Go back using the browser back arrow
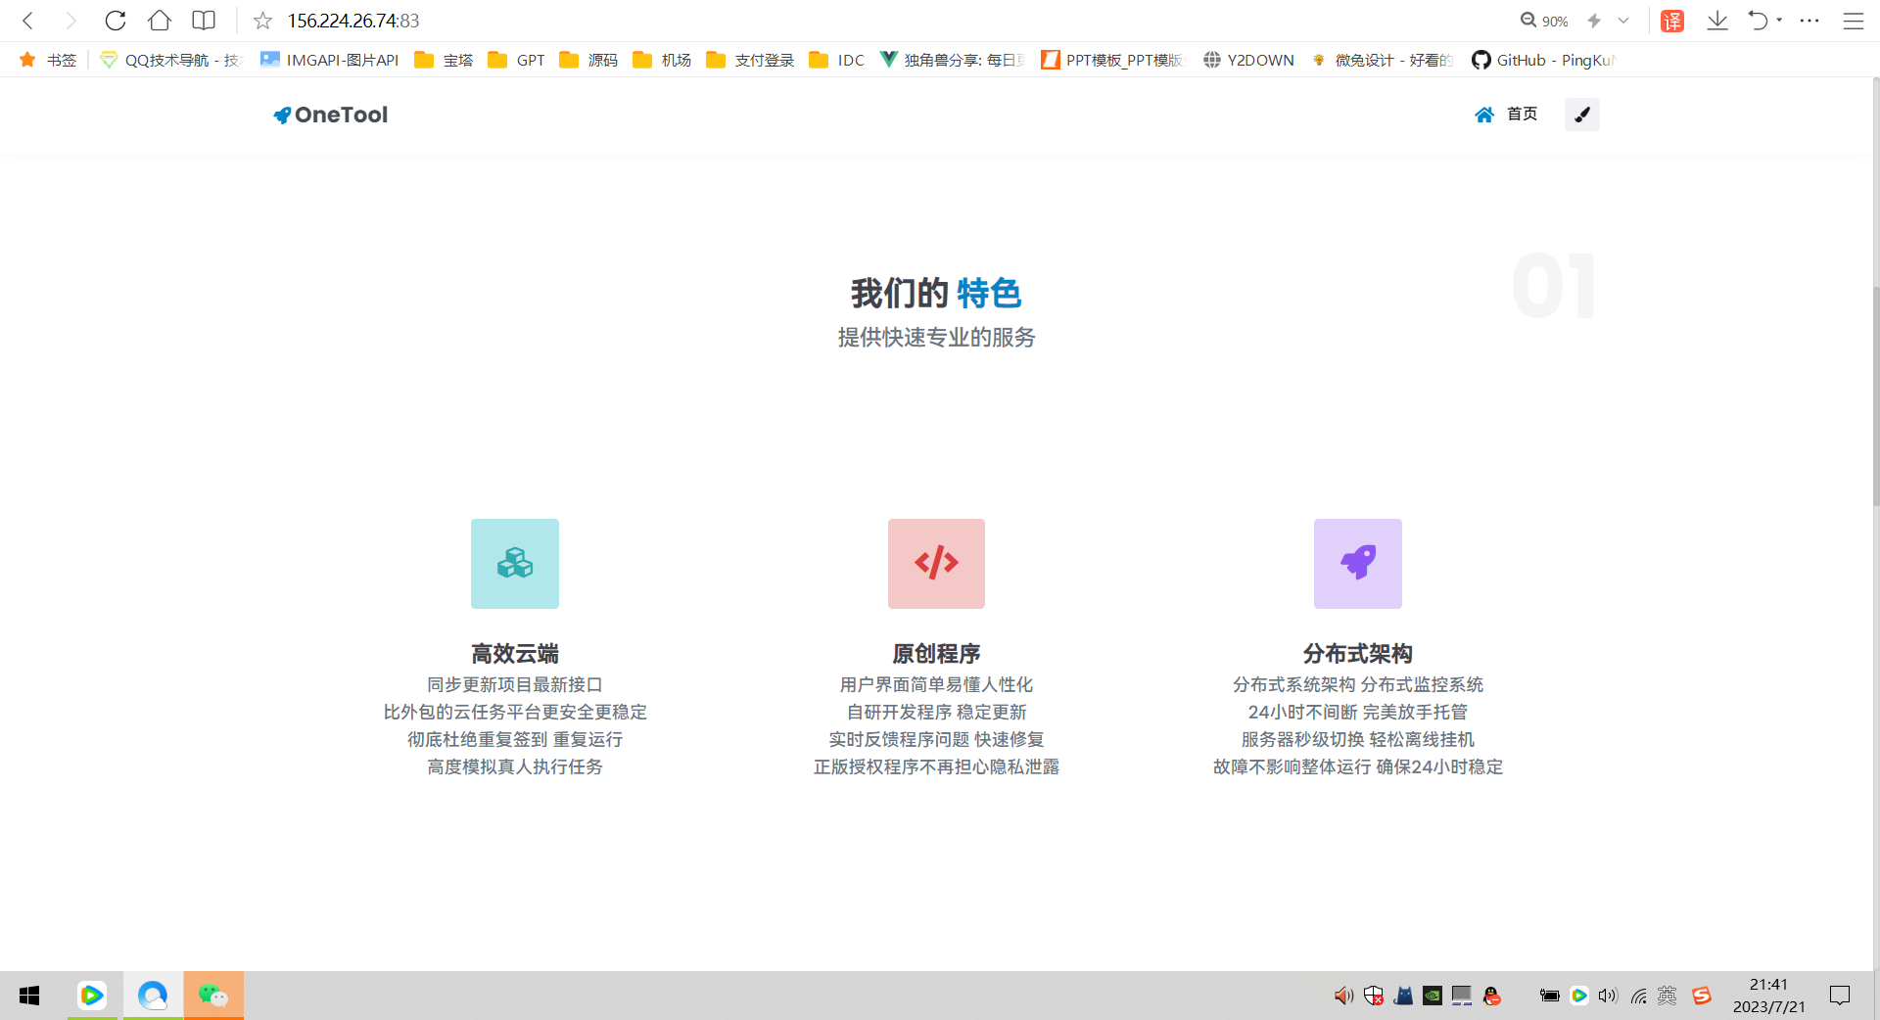Viewport: 1880px width, 1020px height. (27, 21)
